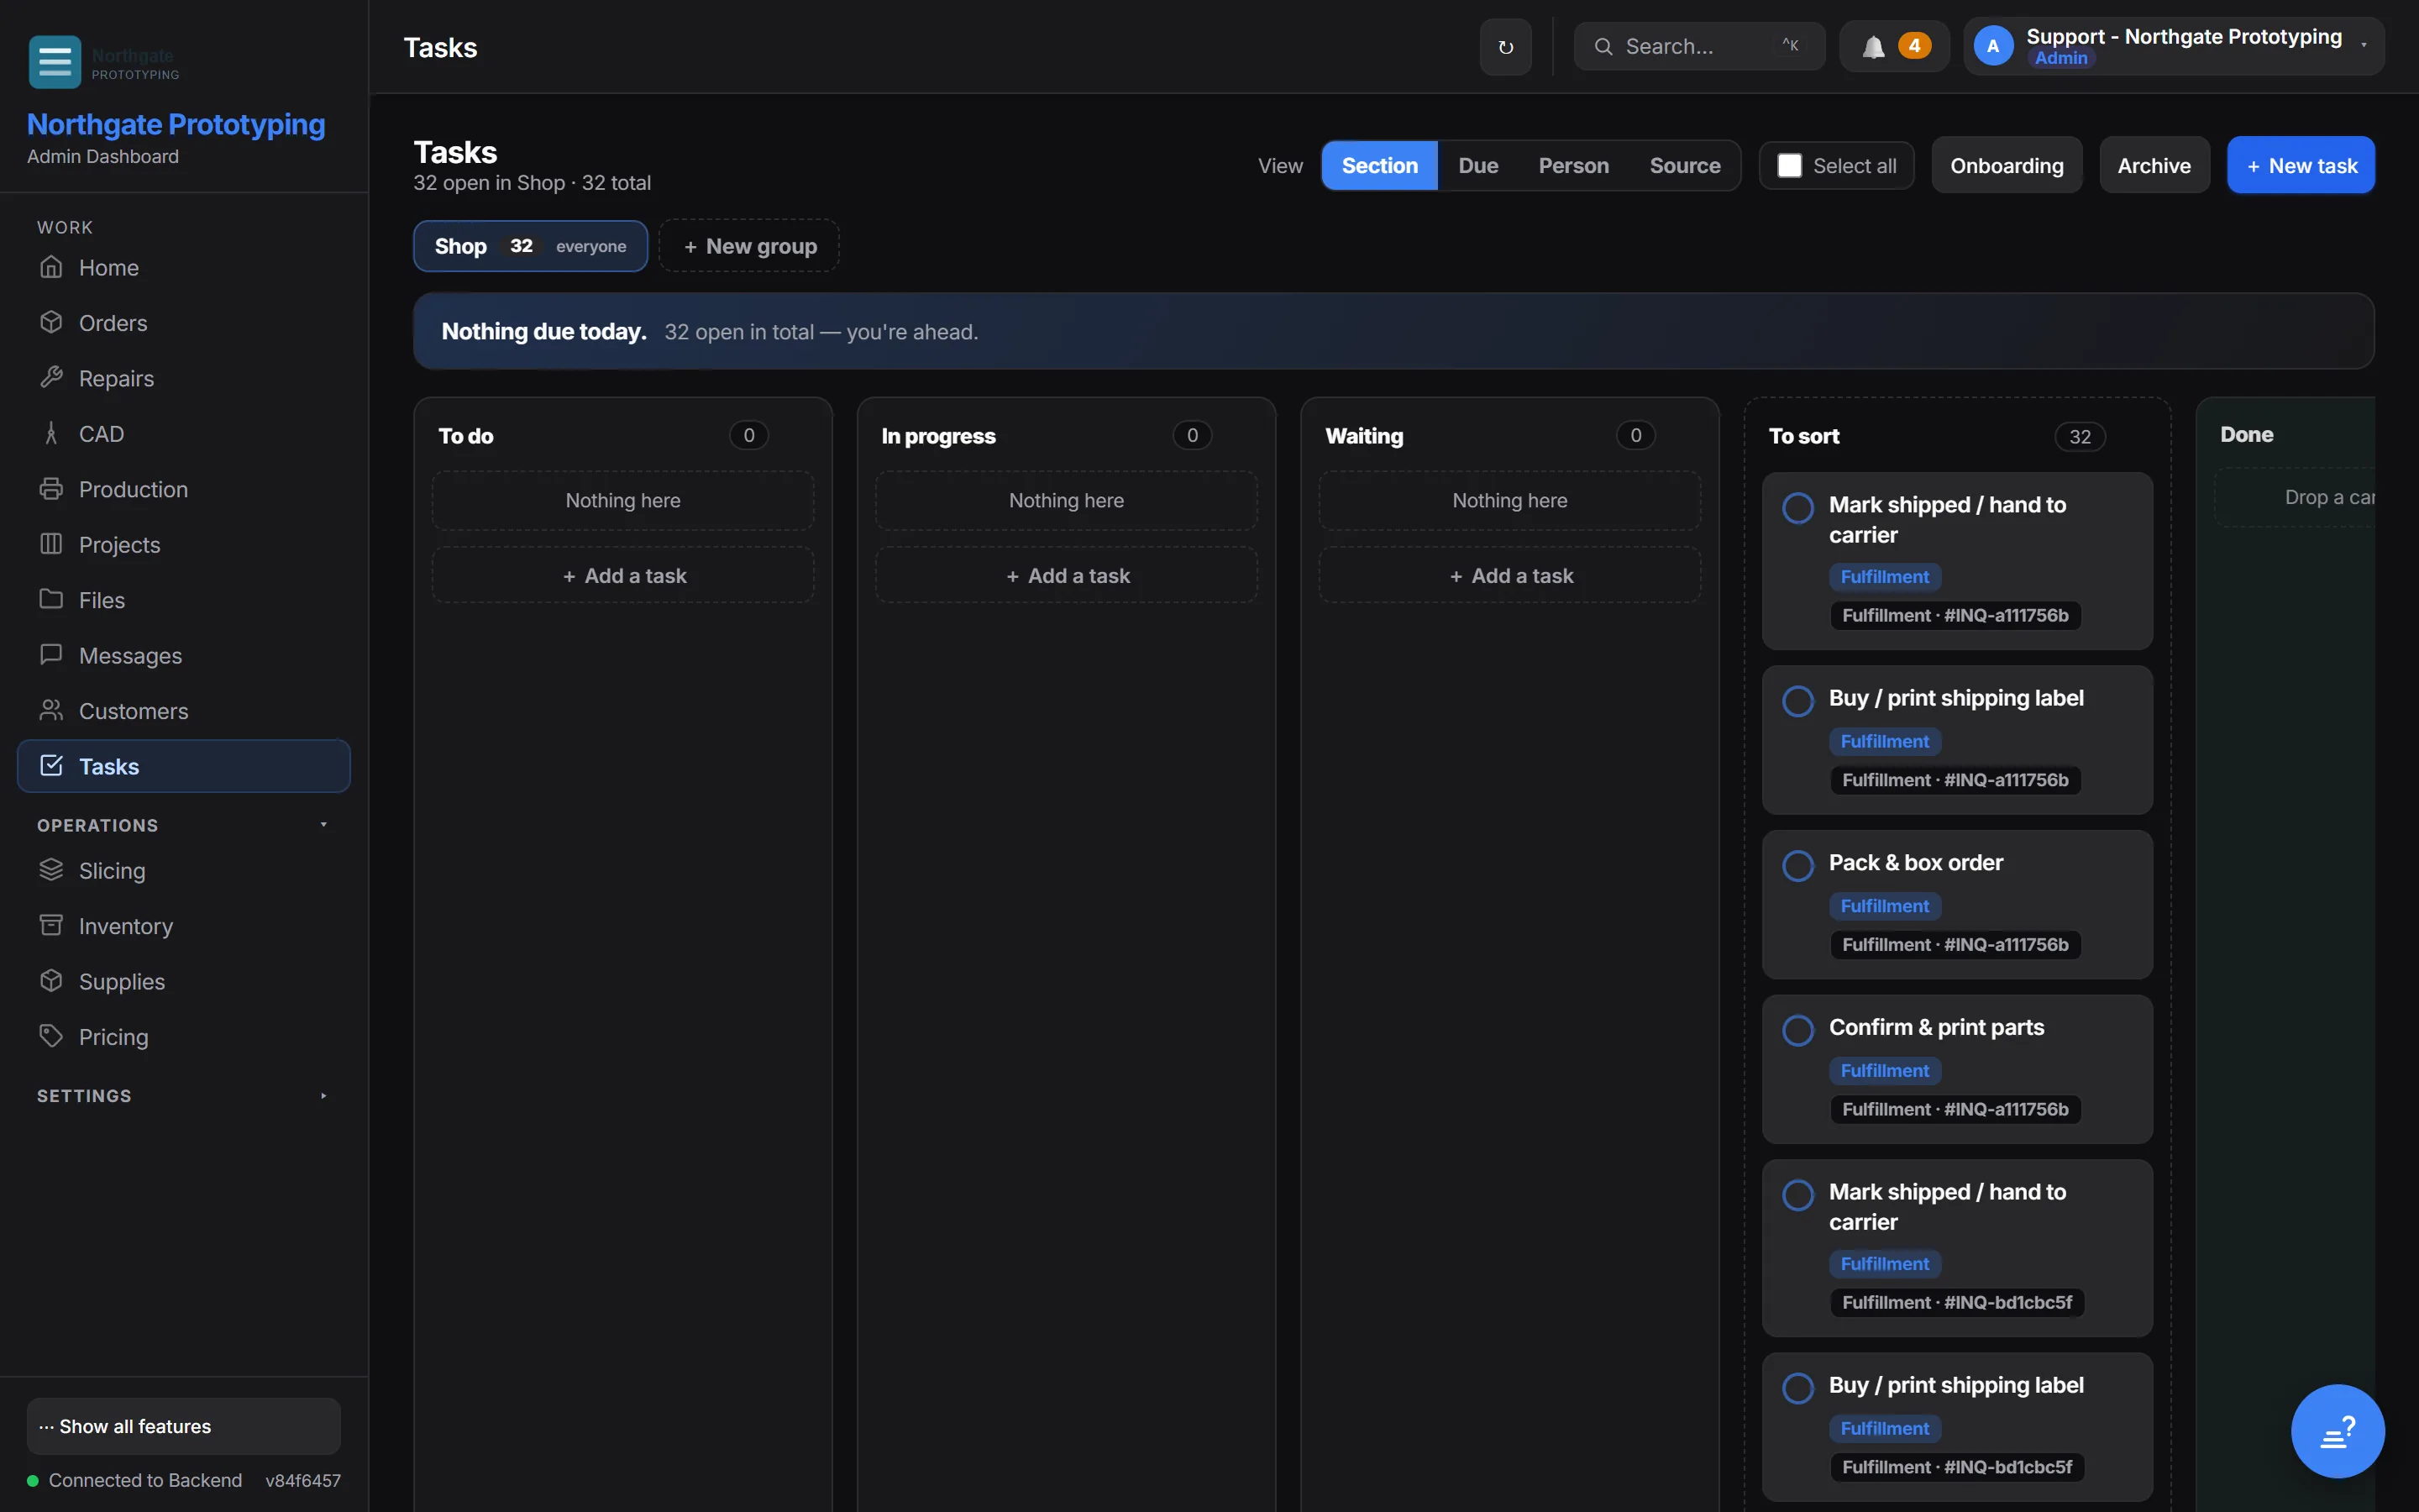
Task: Click the refresh icon in top bar
Action: click(1505, 47)
